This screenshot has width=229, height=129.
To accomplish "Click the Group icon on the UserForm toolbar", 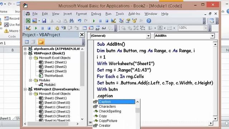I will coord(136,28).
